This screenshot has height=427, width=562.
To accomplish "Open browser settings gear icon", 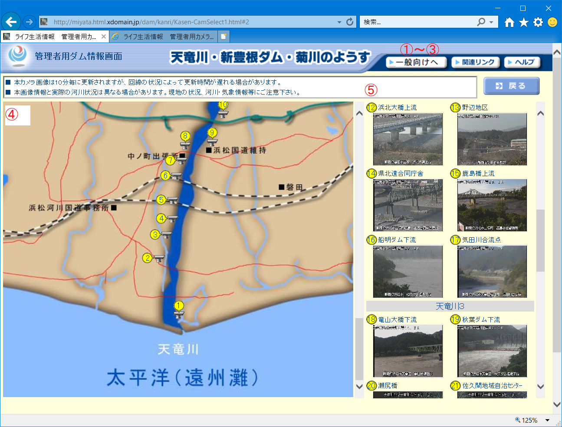I will (x=538, y=22).
